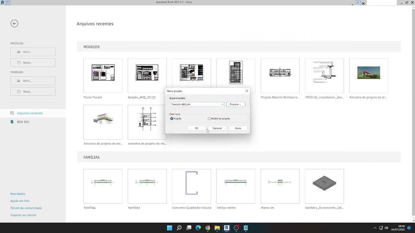Image resolution: width=415 pixels, height=233 pixels.
Task: Close the Novo projeto dialog with X
Action: point(247,91)
